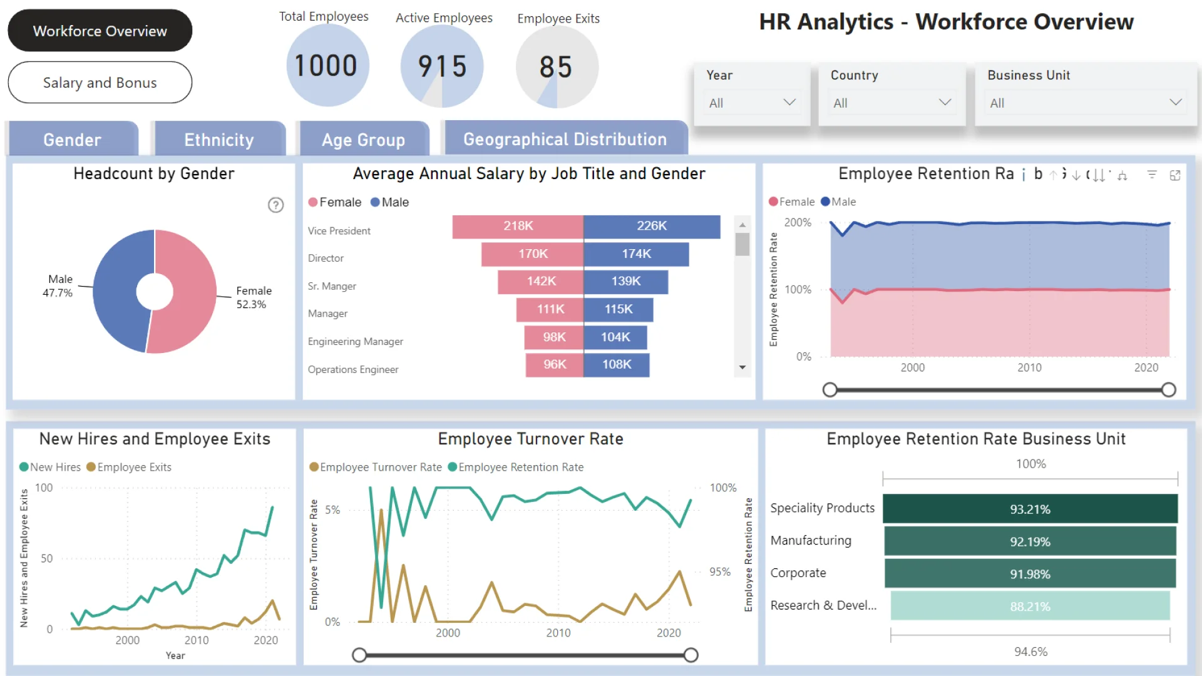Open the Year slicer dropdown
Screen dimensions: 1202x676
coord(752,103)
